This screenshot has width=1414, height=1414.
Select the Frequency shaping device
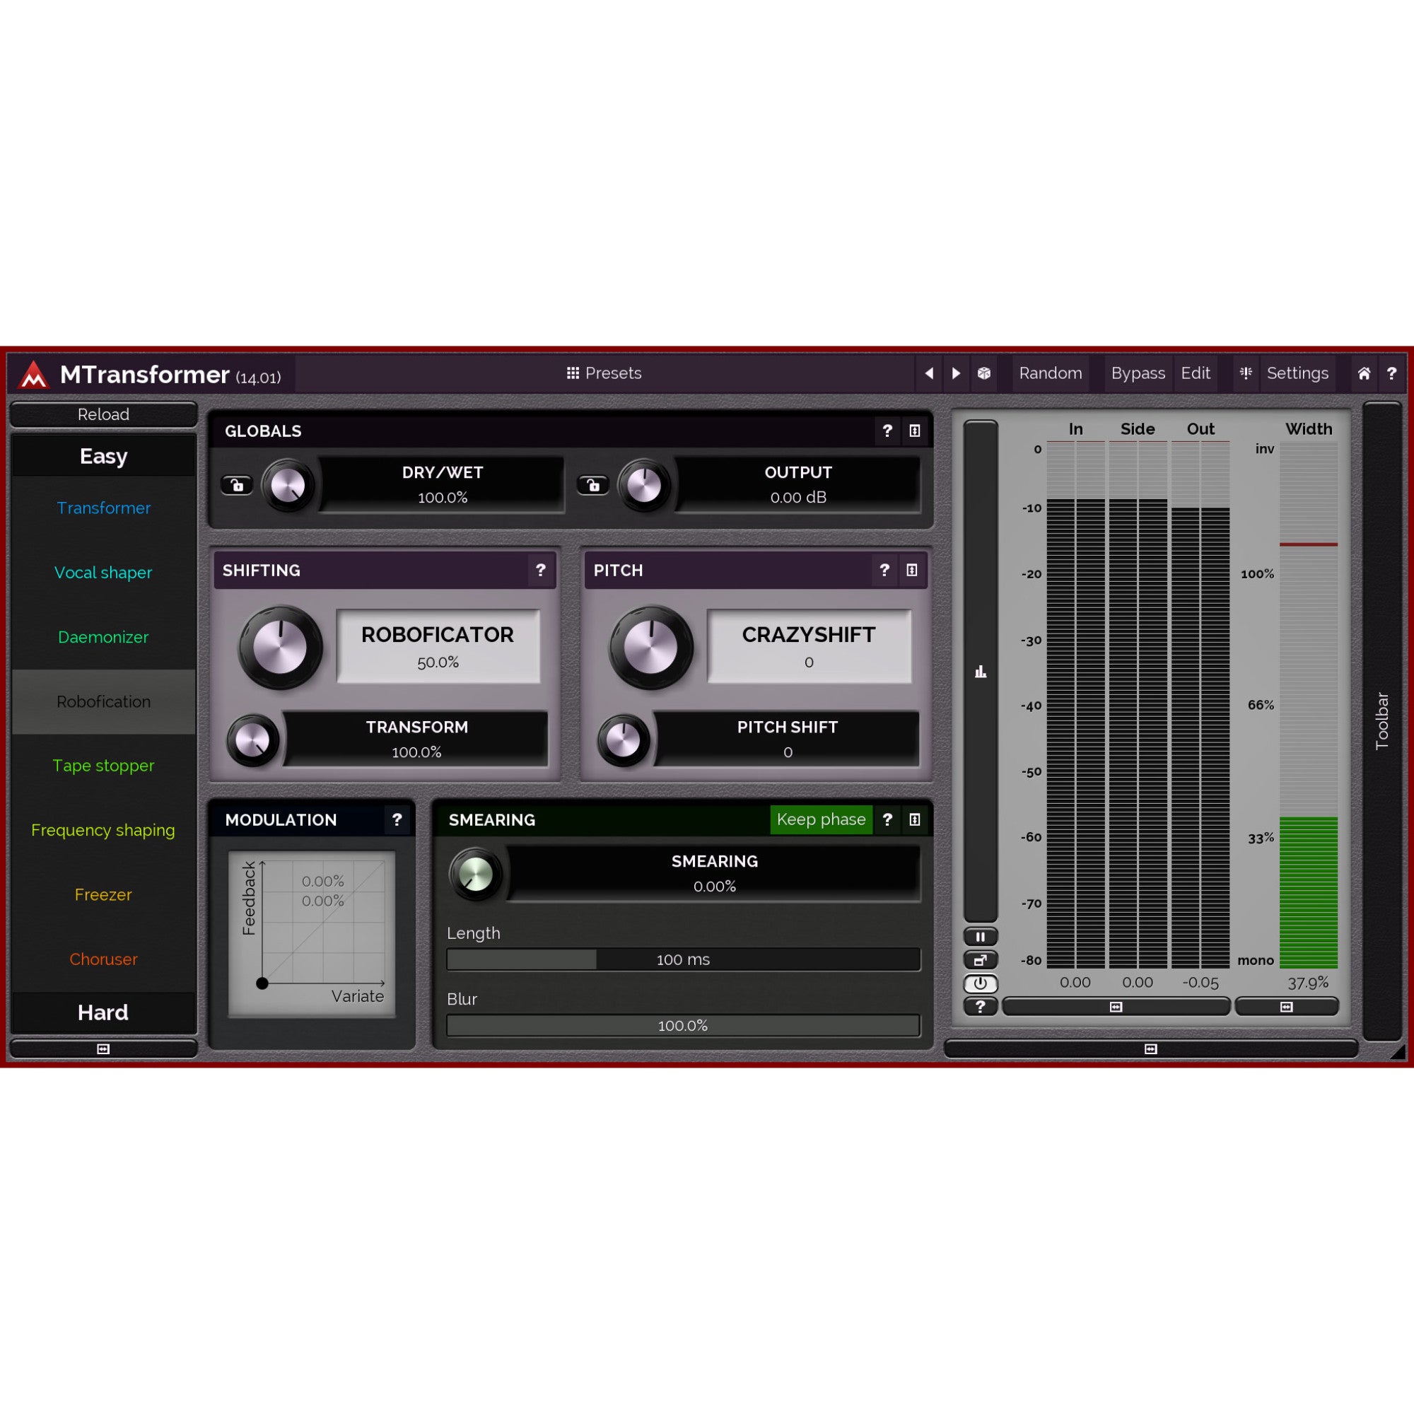103,830
